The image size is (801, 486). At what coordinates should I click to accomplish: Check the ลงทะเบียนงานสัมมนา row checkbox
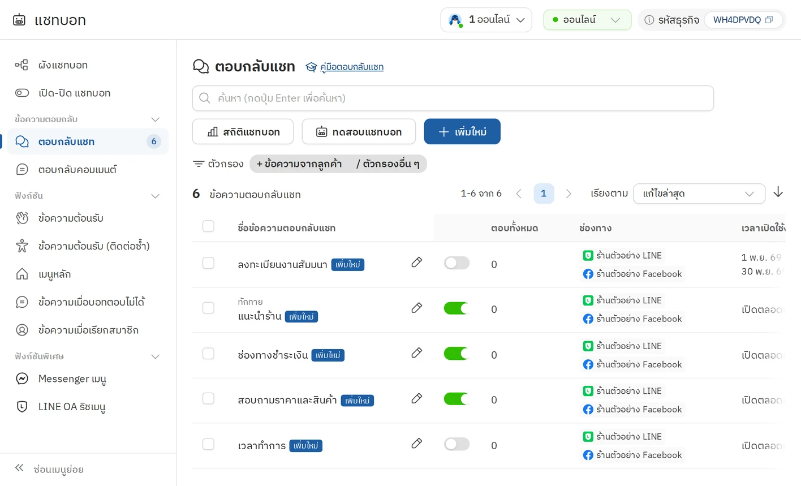pos(208,263)
